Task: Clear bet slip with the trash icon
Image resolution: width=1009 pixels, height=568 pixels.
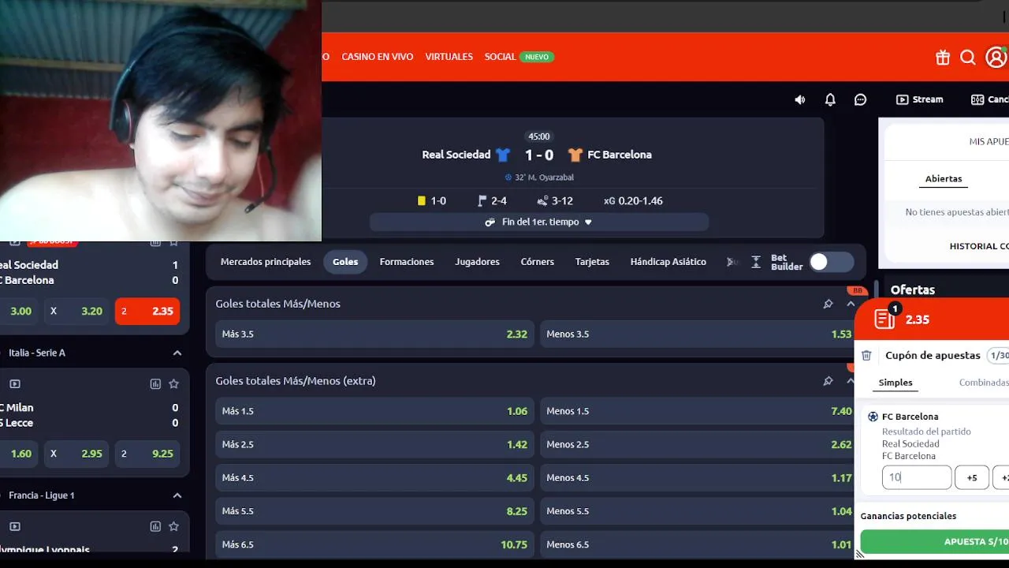Action: pos(866,356)
